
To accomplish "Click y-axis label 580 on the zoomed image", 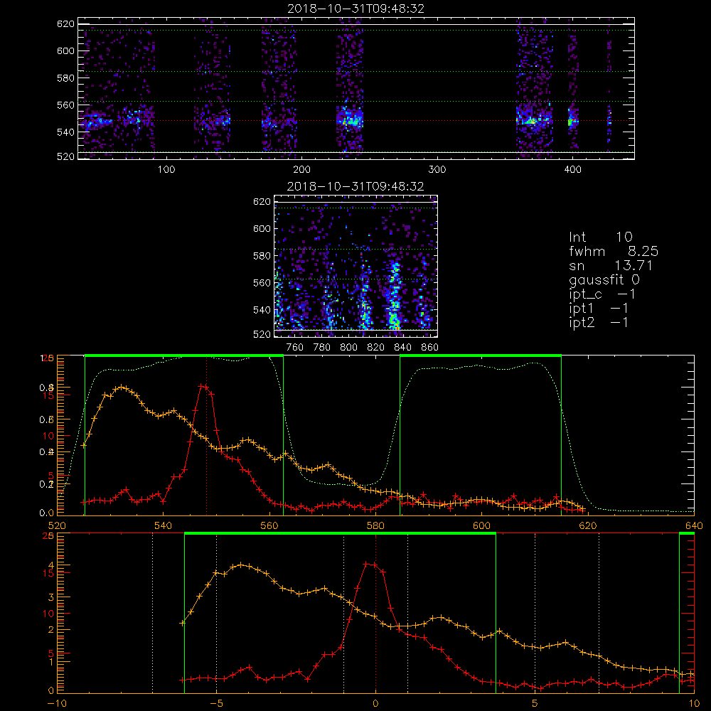I will 262,256.
